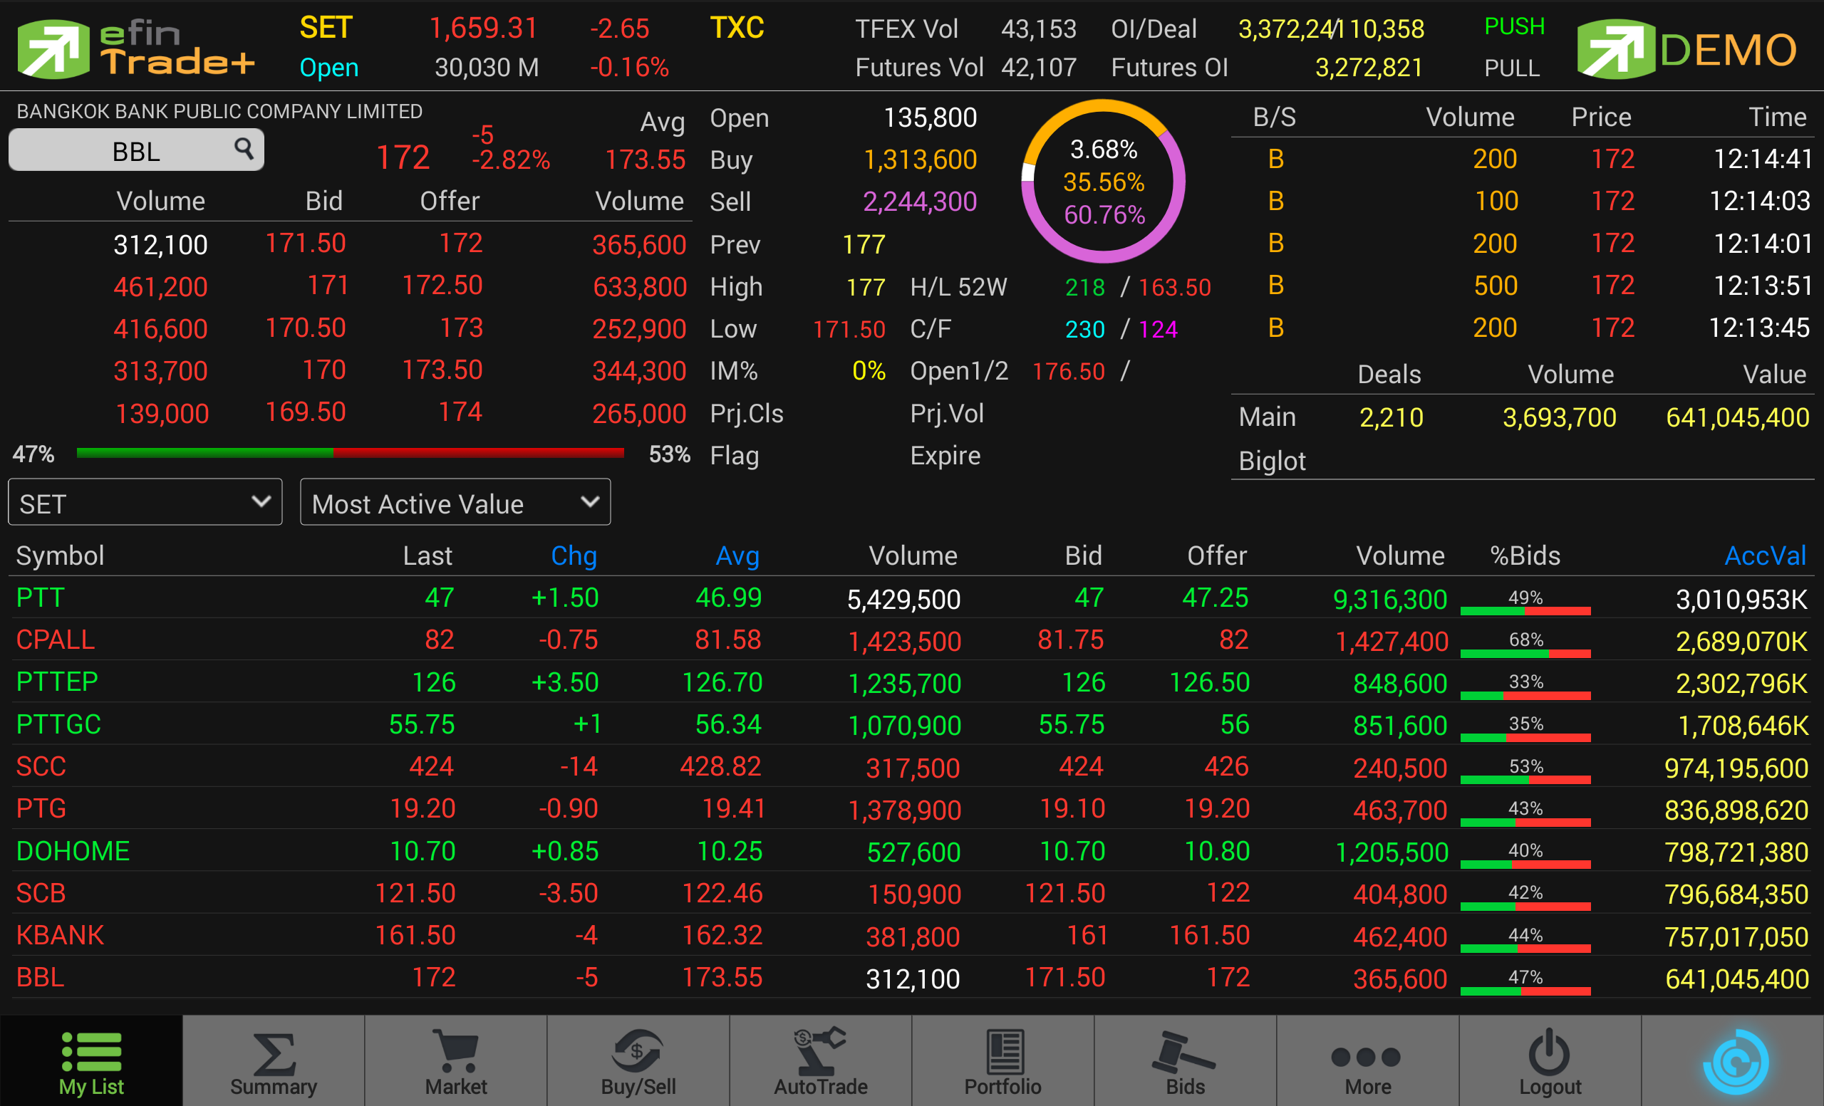The height and width of the screenshot is (1106, 1824).
Task: Click the blue refresh circle icon
Action: [x=1735, y=1062]
